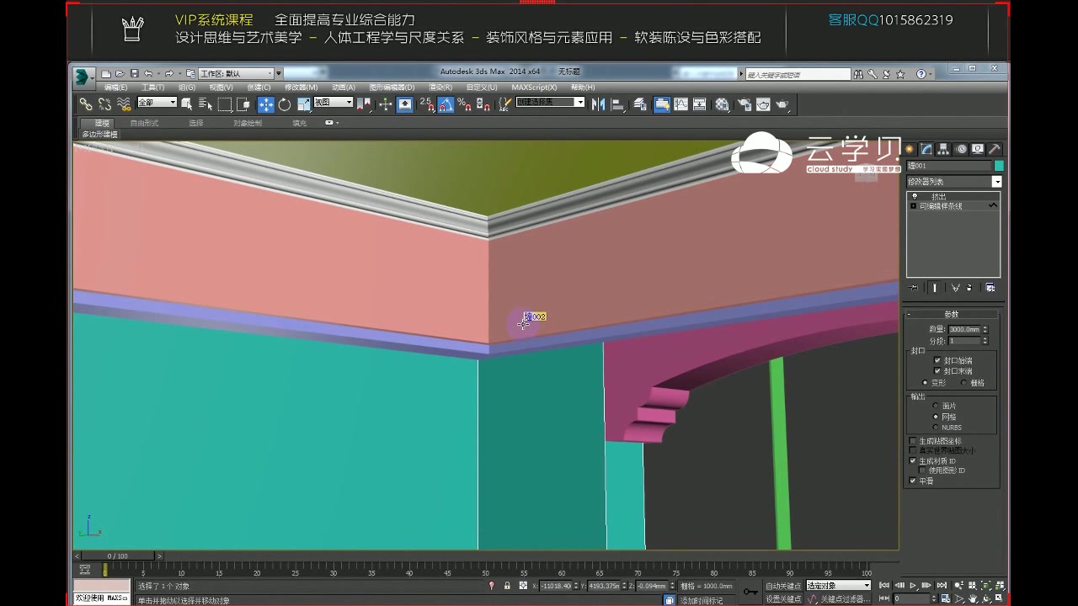The height and width of the screenshot is (606, 1078).
Task: Click the 数量 spinner up arrow
Action: click(x=984, y=327)
